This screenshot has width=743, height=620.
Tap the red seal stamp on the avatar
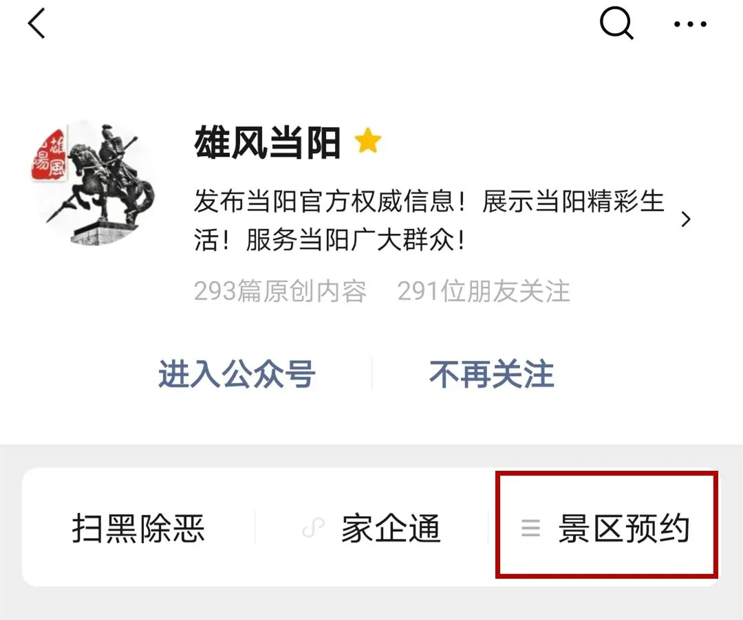(50, 155)
